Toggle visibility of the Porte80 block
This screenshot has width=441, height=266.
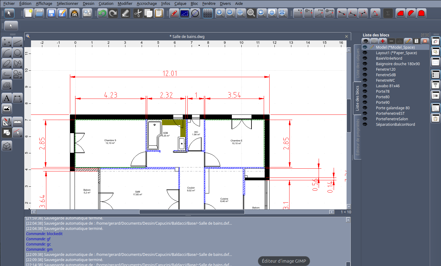[365, 97]
